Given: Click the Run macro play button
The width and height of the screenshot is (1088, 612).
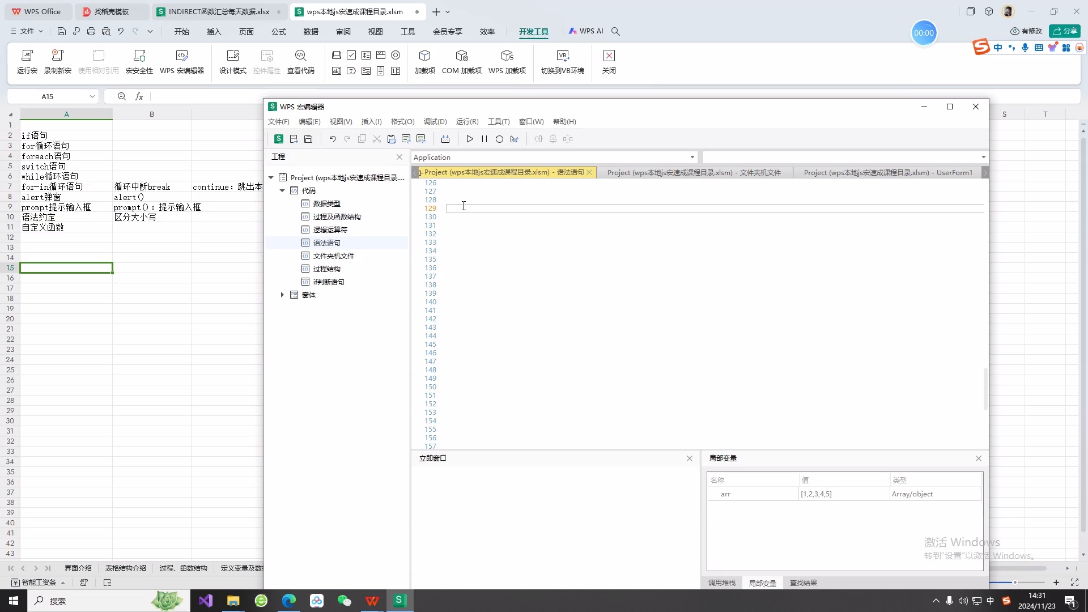Looking at the screenshot, I should click(469, 139).
